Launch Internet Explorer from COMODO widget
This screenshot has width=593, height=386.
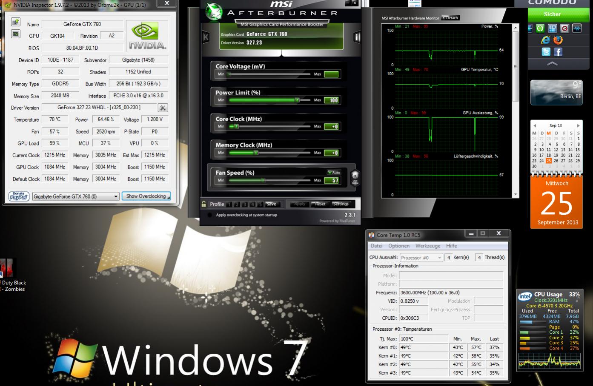click(x=545, y=40)
